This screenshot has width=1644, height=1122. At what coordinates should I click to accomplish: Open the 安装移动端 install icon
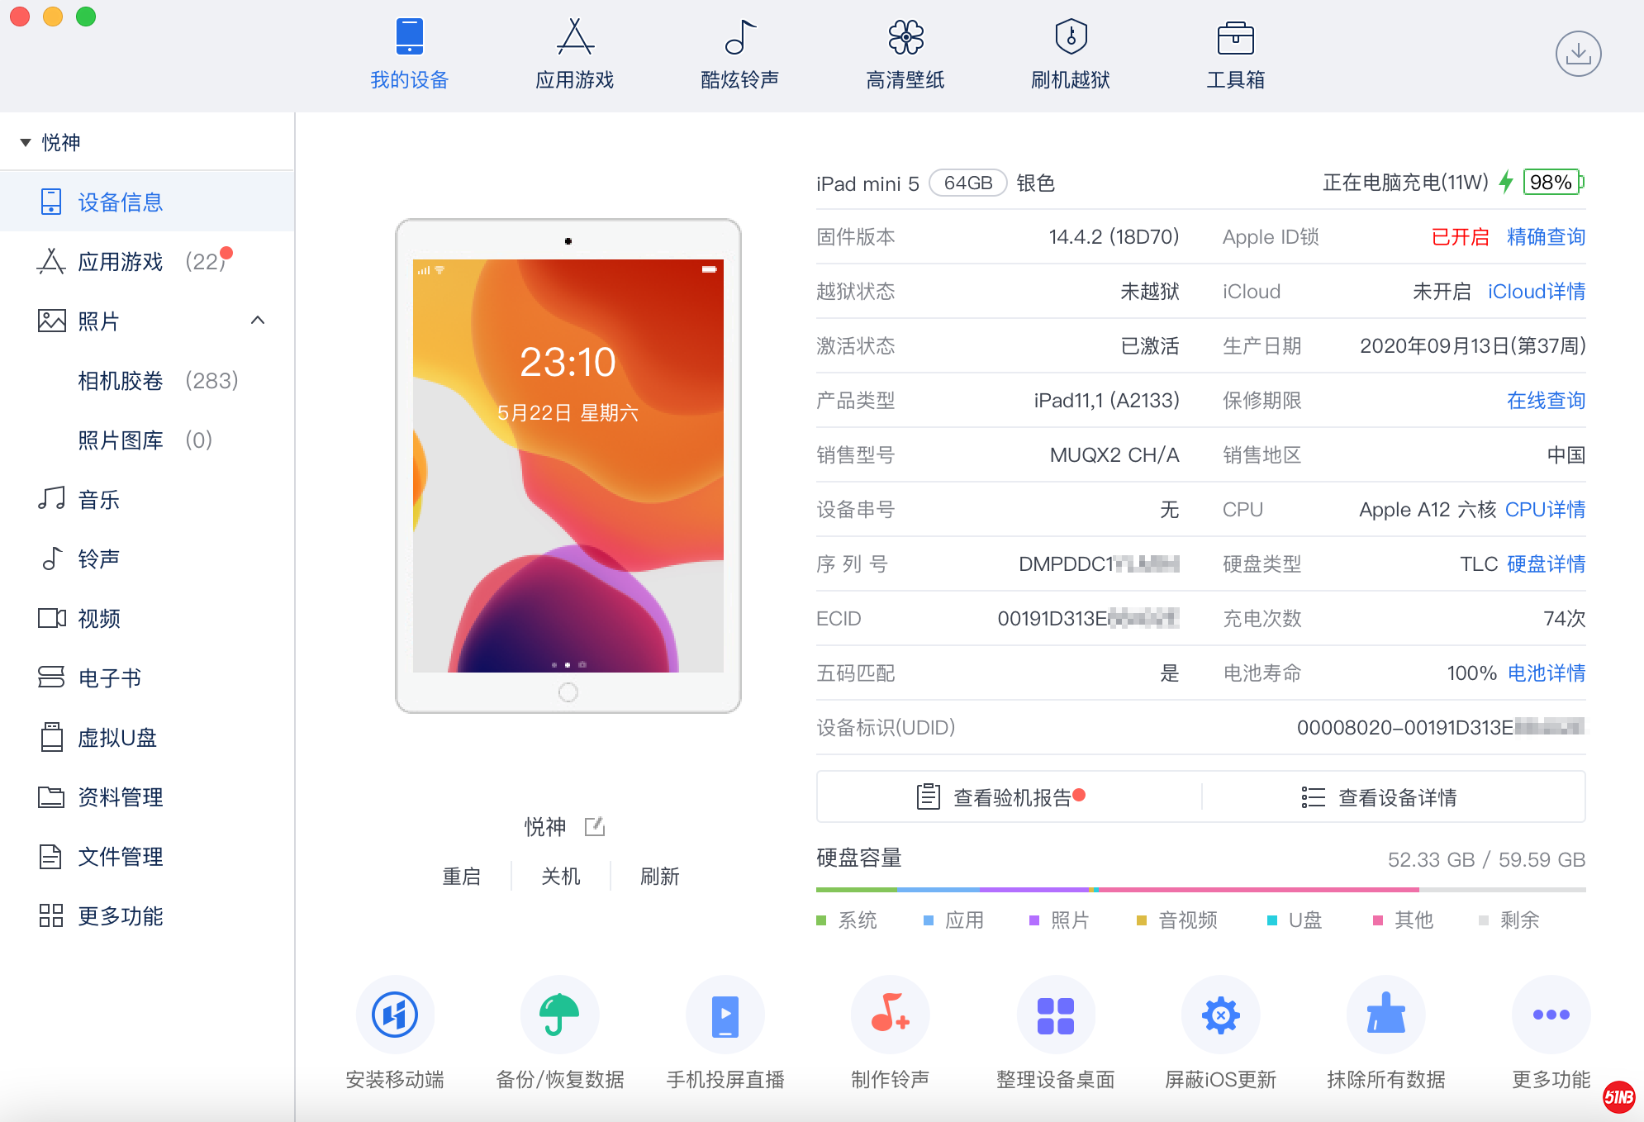pos(395,1015)
